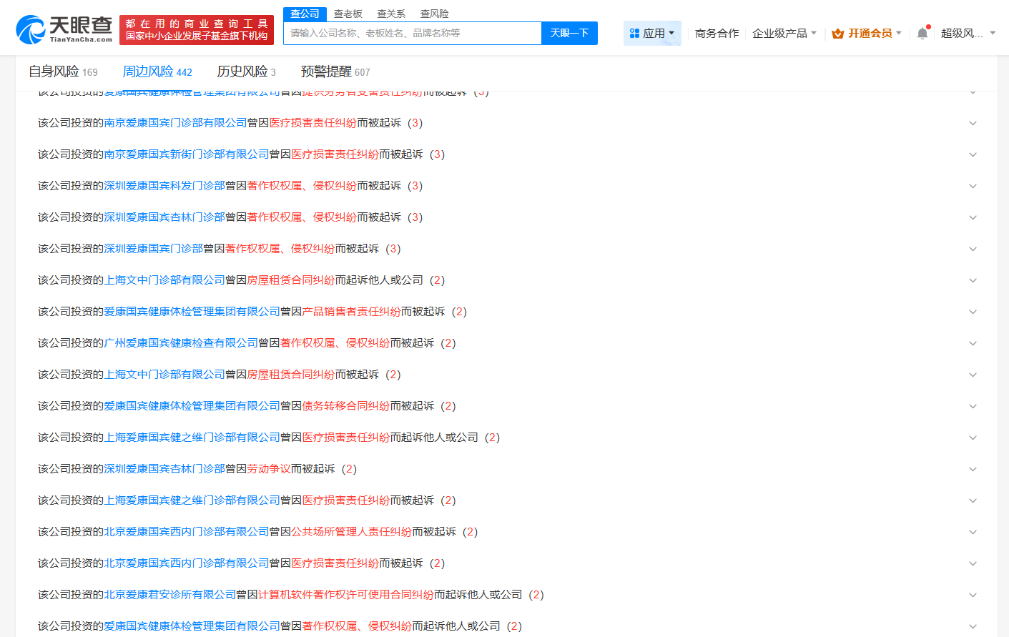Expand 债务转移合同纠纷 row chevron
The width and height of the screenshot is (1009, 637).
click(x=973, y=406)
